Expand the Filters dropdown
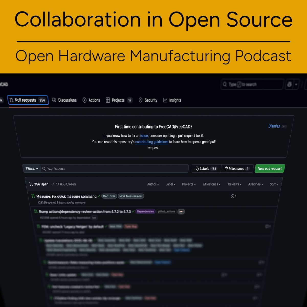The height and width of the screenshot is (307, 307). pos(32,169)
